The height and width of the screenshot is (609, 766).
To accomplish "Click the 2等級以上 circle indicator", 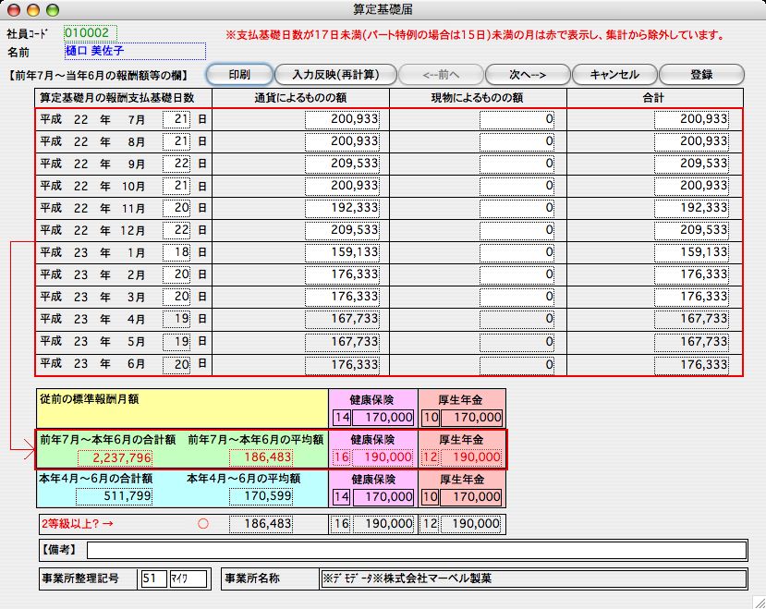I will (202, 523).
